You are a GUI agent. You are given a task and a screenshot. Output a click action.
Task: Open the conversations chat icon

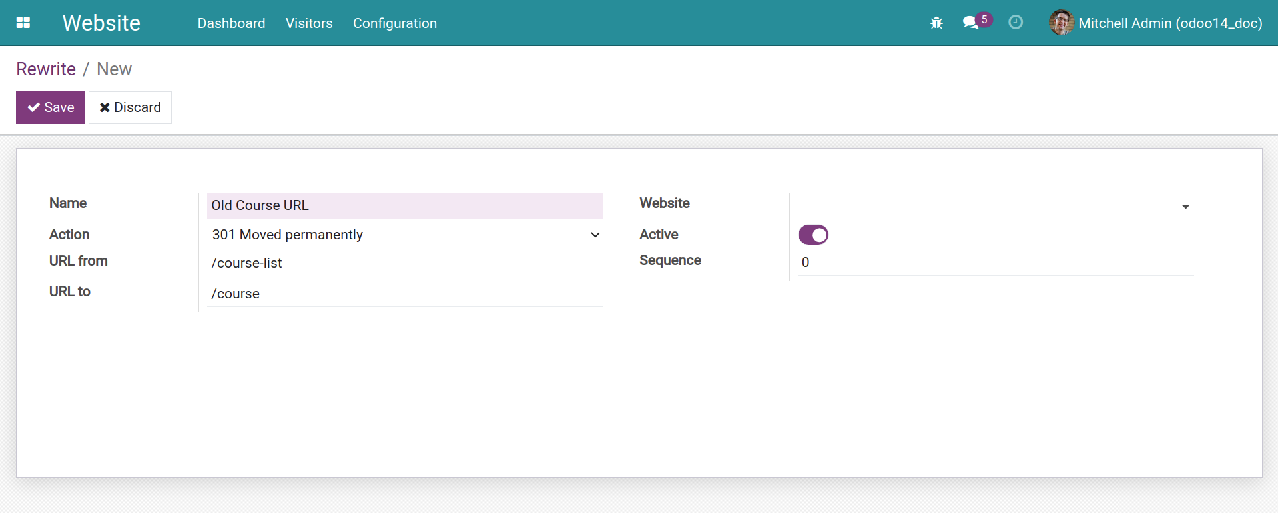pos(970,23)
